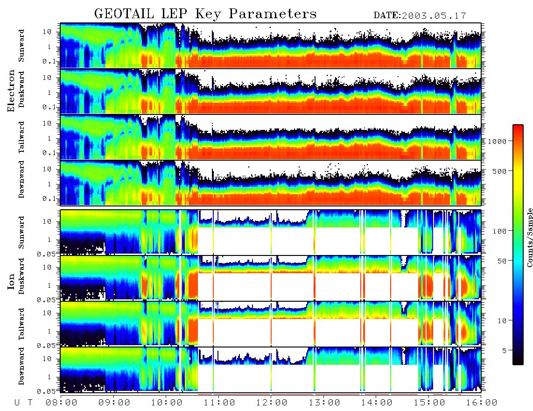This screenshot has width=533, height=411.
Task: Click the red top of the colorbar
Action: [518, 129]
